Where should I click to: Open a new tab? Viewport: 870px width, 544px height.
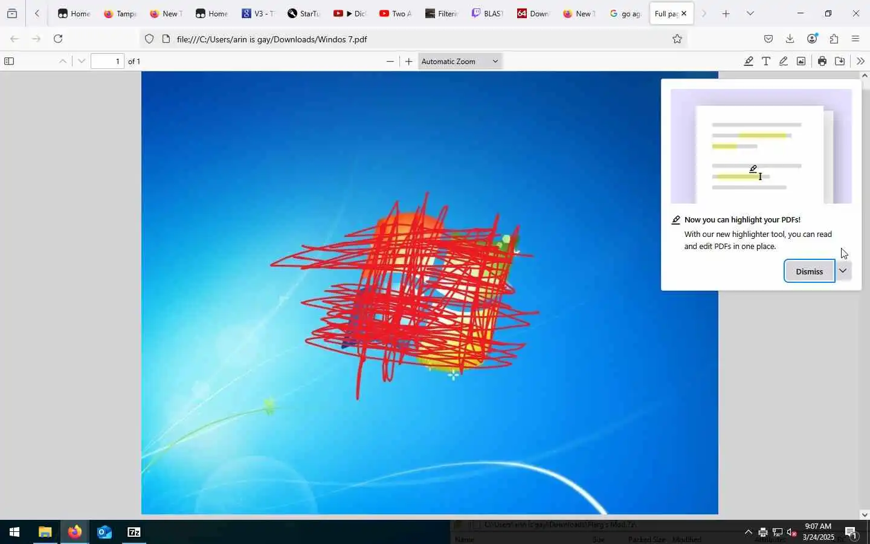pos(726,13)
